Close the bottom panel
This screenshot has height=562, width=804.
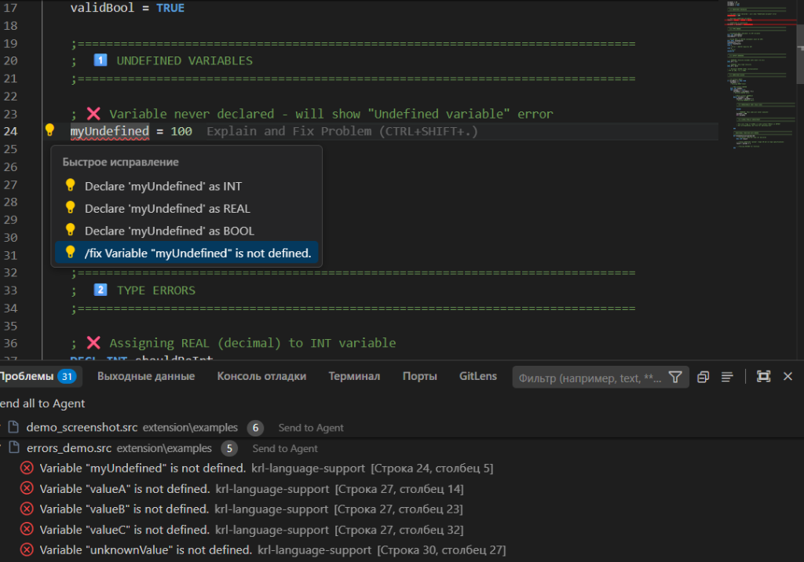pyautogui.click(x=788, y=377)
